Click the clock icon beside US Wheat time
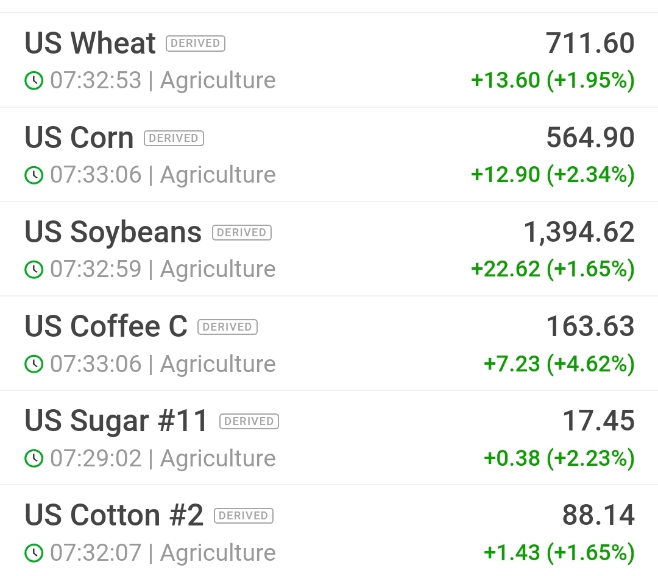The width and height of the screenshot is (658, 576). 34,80
